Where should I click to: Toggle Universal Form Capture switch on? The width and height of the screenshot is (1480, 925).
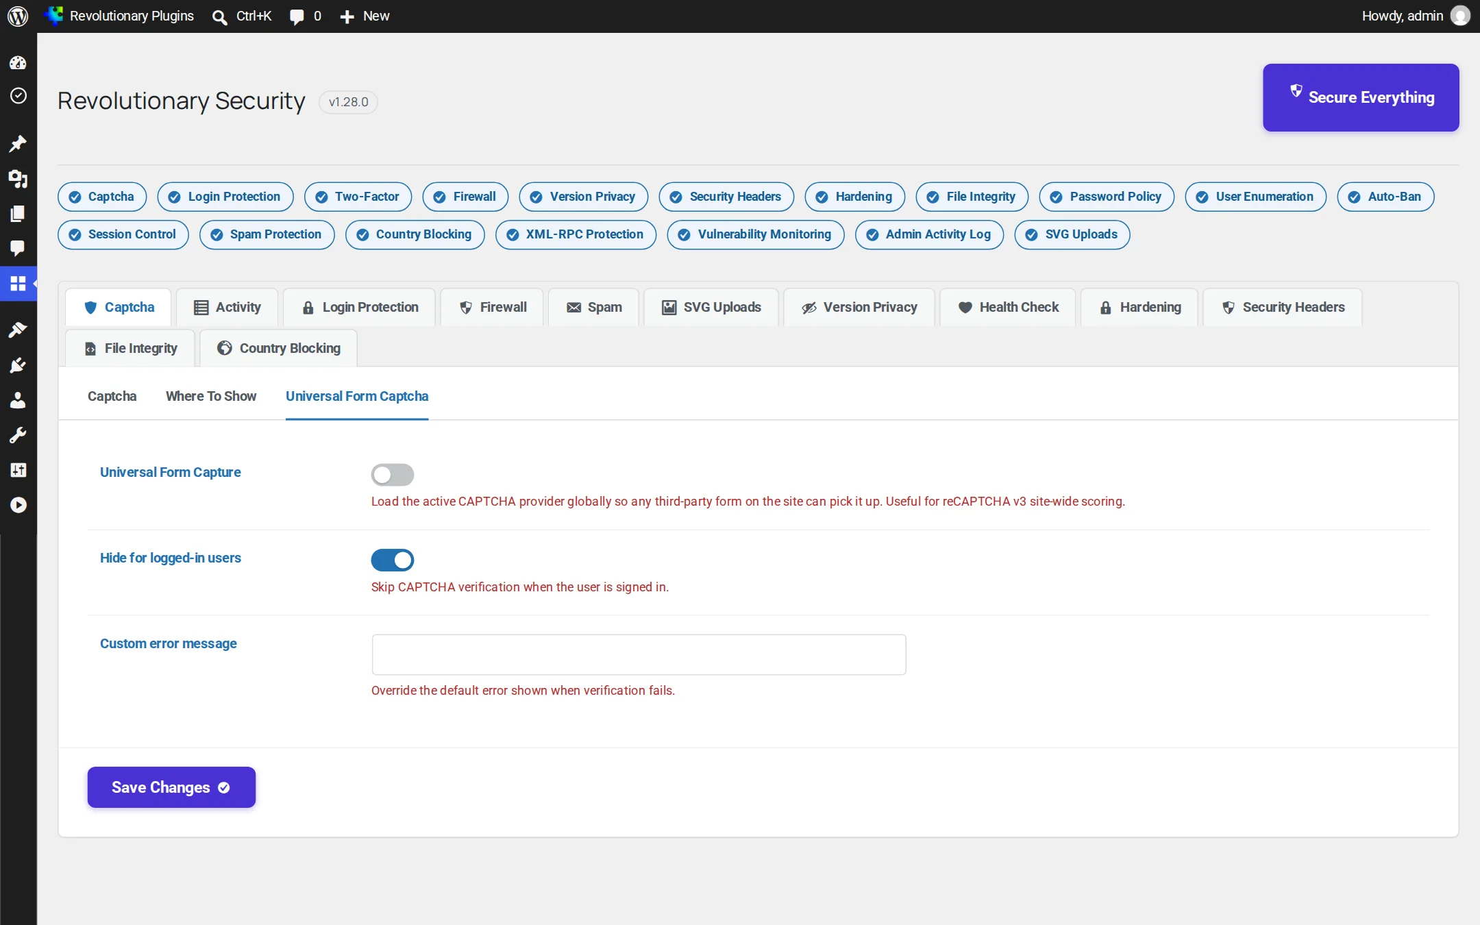point(393,474)
